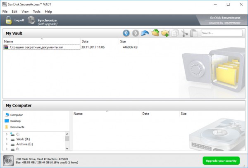Select Desktop in My Computer list
The image size is (248, 168).
(x=15, y=121)
